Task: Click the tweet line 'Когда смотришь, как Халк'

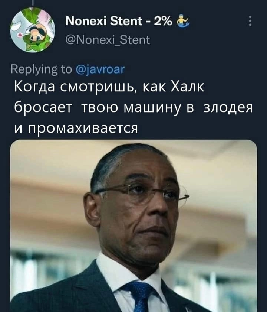Action: click(x=109, y=87)
